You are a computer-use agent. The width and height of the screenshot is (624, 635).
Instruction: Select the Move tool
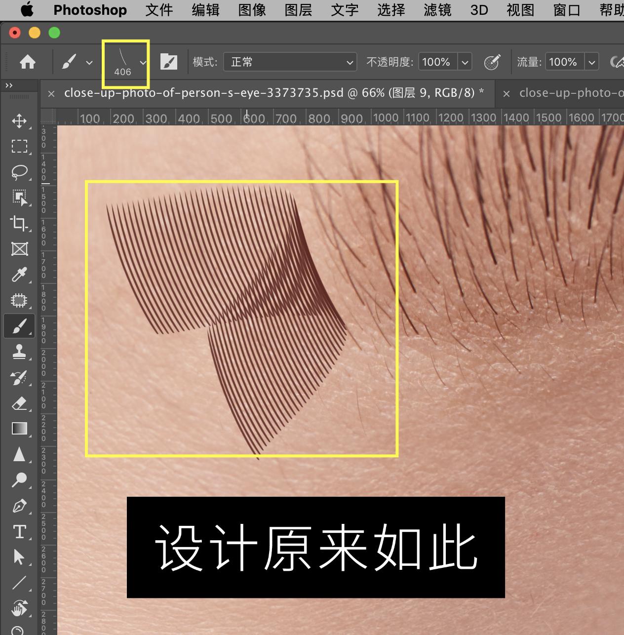pos(19,120)
